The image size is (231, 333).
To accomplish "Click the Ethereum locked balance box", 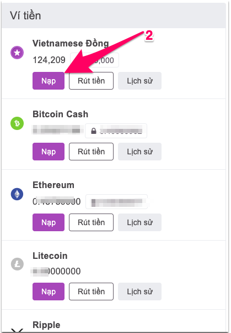I will 117,201.
